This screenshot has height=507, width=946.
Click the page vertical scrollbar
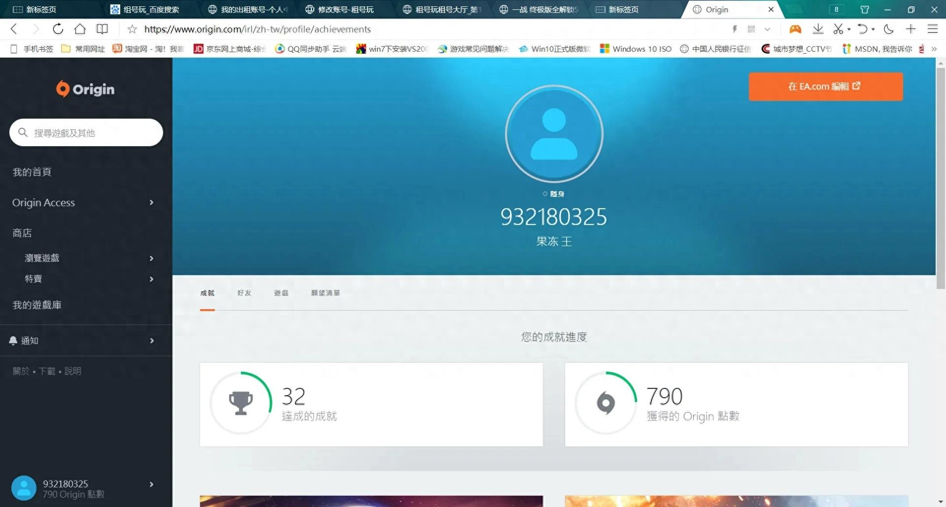[940, 177]
